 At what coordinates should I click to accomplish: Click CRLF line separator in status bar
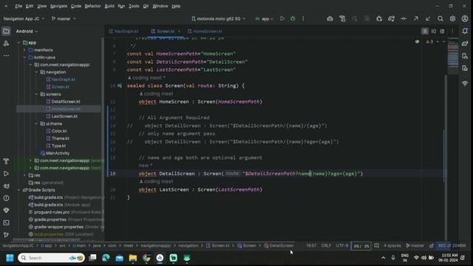326,246
